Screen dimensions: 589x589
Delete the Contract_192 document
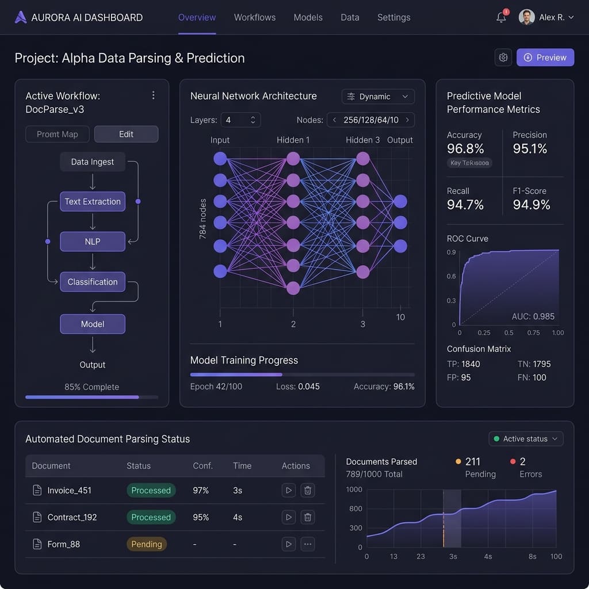pyautogui.click(x=308, y=517)
